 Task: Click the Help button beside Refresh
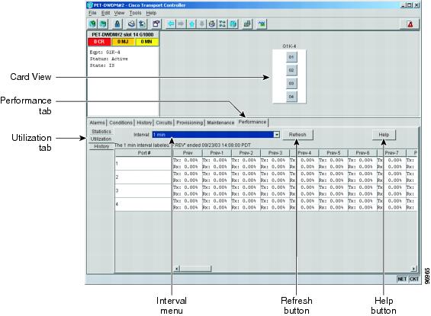point(384,135)
